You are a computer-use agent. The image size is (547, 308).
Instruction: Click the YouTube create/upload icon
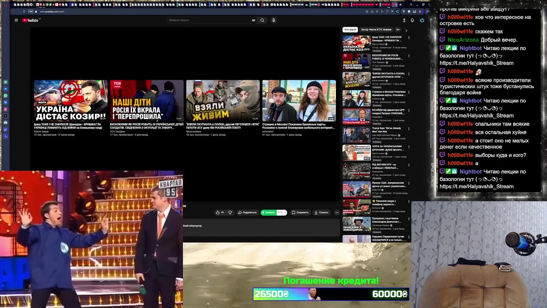[404, 20]
